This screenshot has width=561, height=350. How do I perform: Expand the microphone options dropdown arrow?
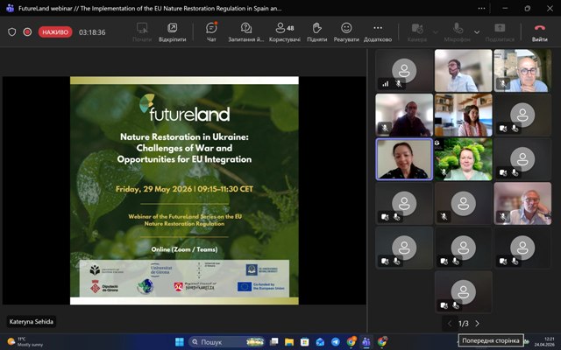point(477,32)
